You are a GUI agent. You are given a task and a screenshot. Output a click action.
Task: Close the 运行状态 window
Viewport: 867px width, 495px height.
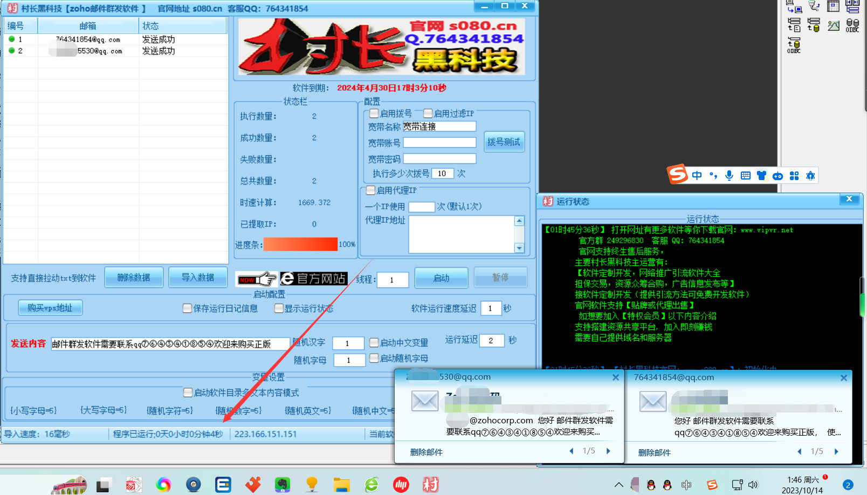[849, 199]
